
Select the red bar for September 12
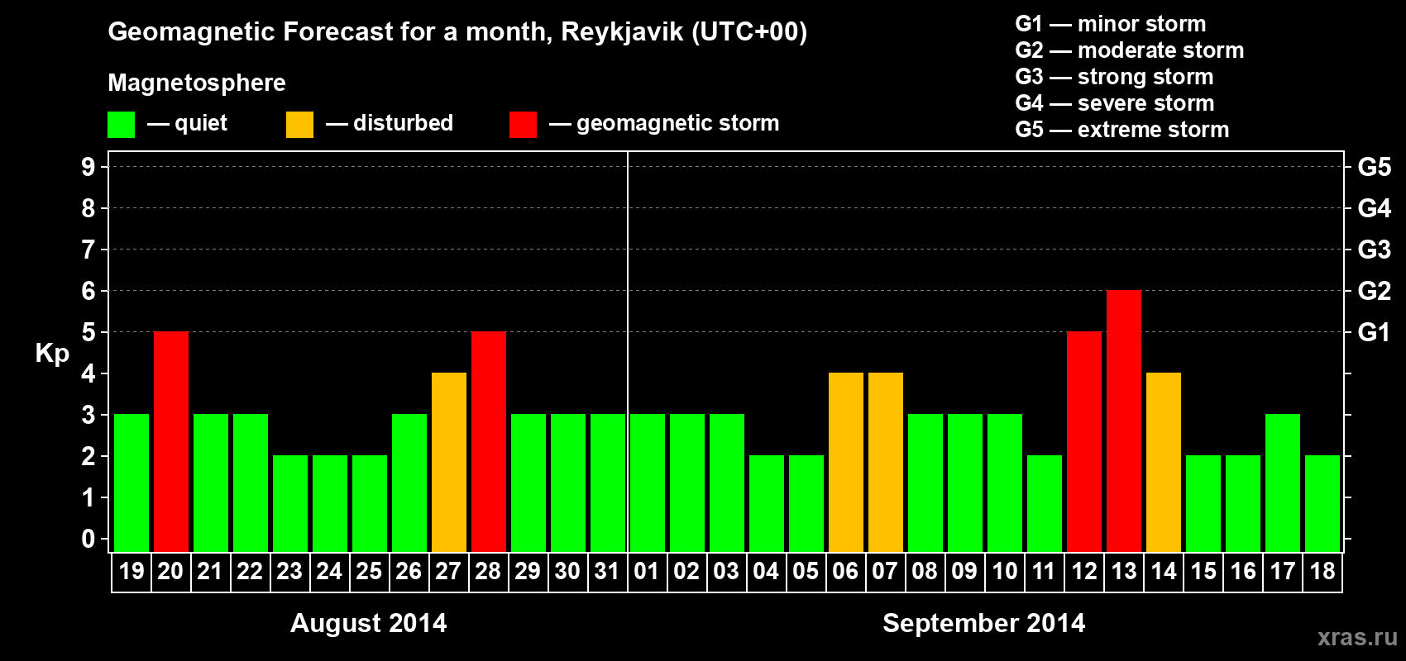click(x=1084, y=441)
